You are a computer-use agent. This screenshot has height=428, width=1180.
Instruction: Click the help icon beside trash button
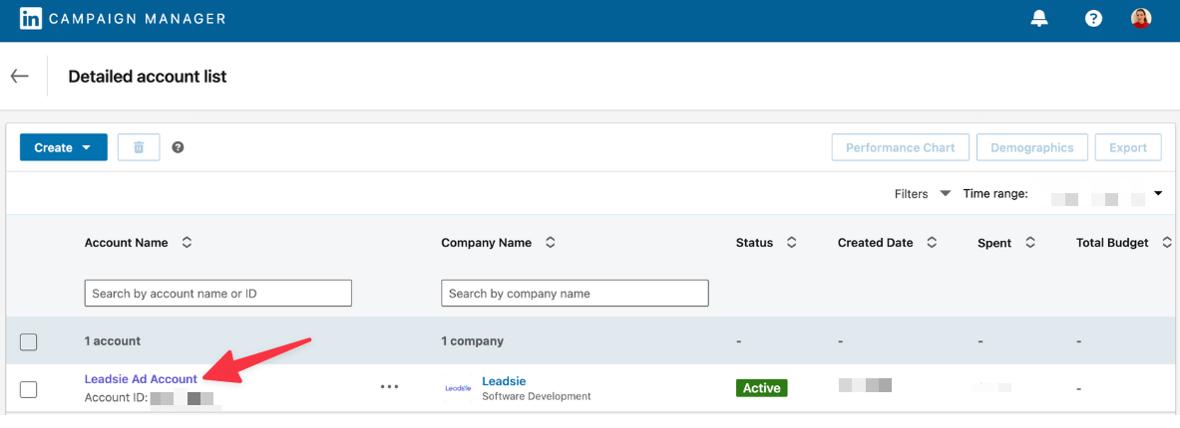point(178,147)
